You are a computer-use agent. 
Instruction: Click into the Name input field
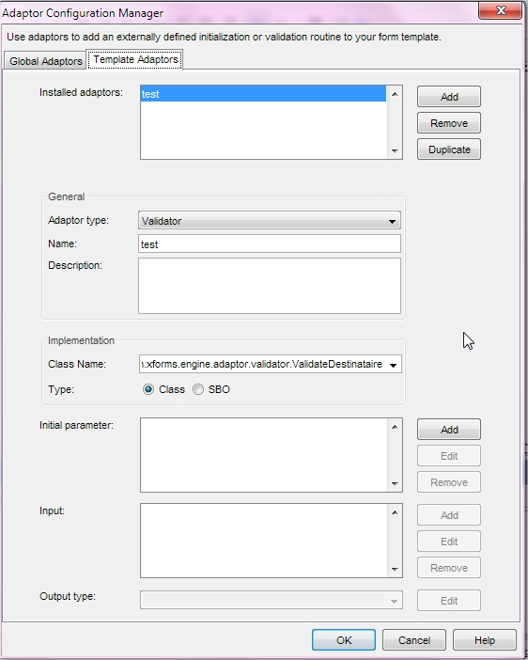tap(270, 244)
